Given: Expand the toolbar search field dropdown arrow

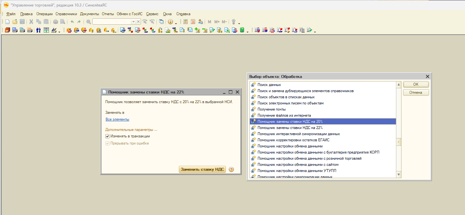Looking at the screenshot, I should click(133, 22).
